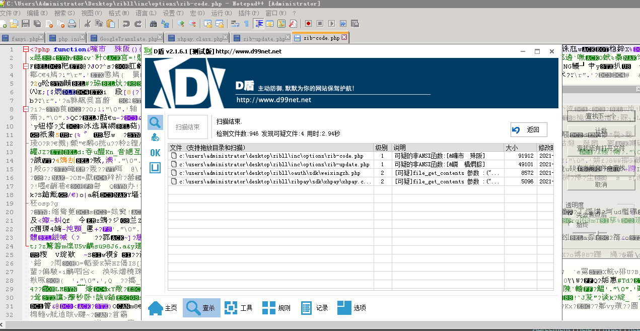Select zib-code.php scan result row
This screenshot has width=640, height=331.
361,156
